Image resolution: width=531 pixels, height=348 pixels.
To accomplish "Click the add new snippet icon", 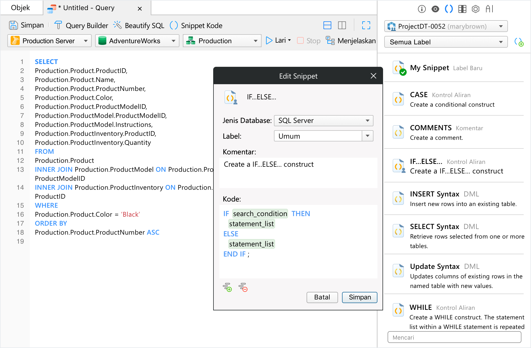I will tap(519, 42).
